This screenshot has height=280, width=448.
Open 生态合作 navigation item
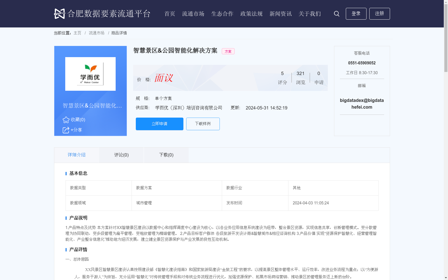coord(222,14)
